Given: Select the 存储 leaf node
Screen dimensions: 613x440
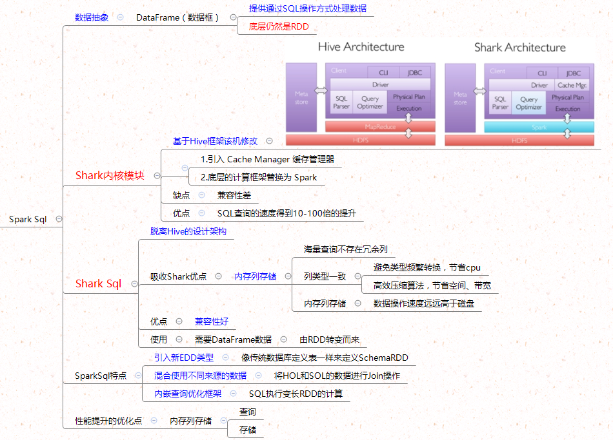Looking at the screenshot, I should coord(248,430).
